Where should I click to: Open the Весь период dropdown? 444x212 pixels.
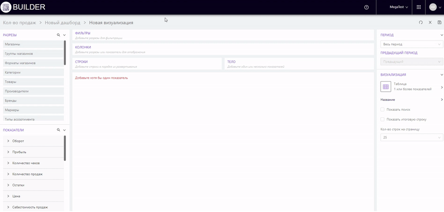click(411, 44)
